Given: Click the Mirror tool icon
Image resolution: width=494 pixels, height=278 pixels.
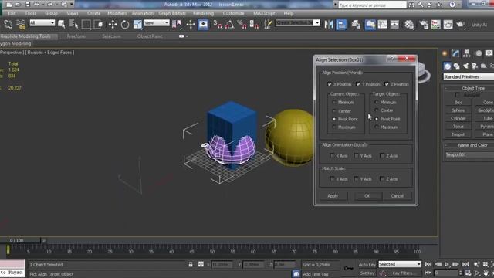Looking at the screenshot, I should pyautogui.click(x=329, y=24).
